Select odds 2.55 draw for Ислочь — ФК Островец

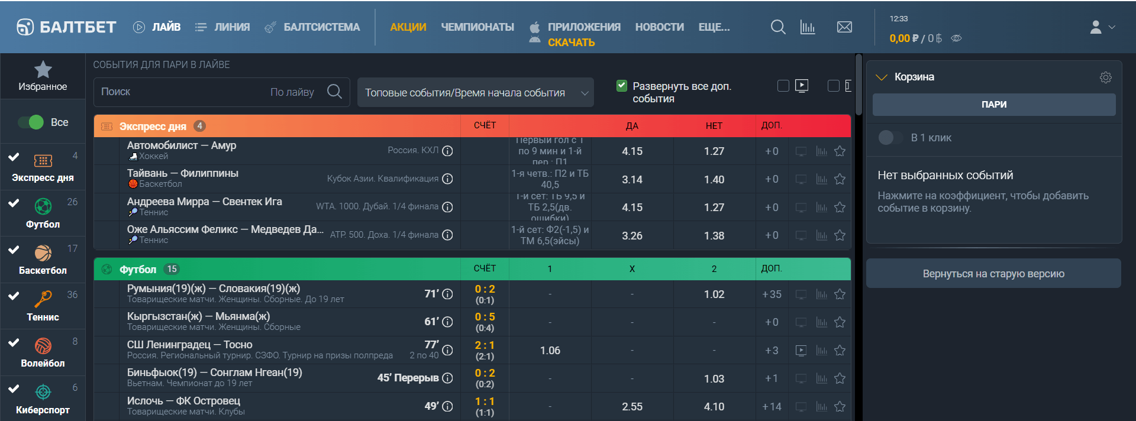pos(632,407)
